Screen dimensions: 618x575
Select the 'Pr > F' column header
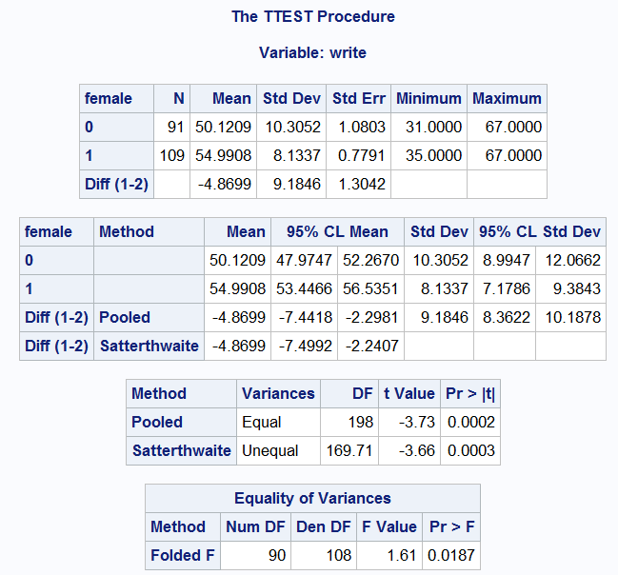(x=452, y=526)
